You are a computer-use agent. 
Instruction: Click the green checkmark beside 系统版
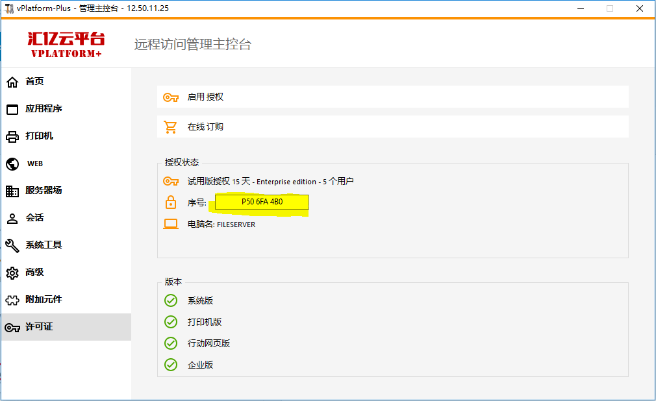click(x=171, y=300)
